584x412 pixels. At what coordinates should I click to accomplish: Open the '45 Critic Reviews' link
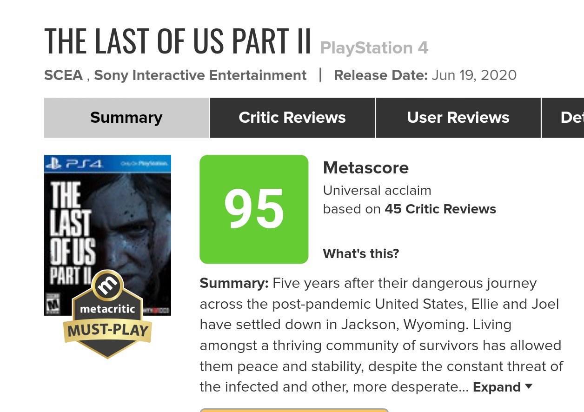[440, 209]
